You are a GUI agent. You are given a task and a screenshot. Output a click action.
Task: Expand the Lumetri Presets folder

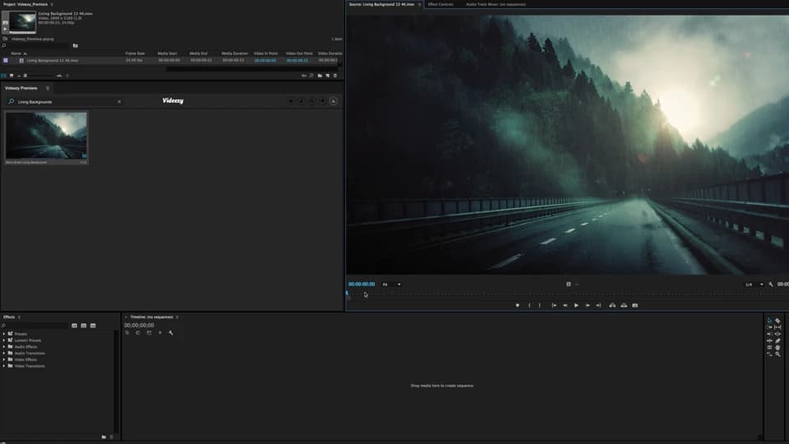pos(4,340)
